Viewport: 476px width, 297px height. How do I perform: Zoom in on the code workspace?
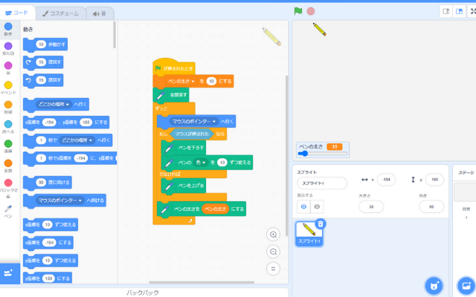coord(273,234)
